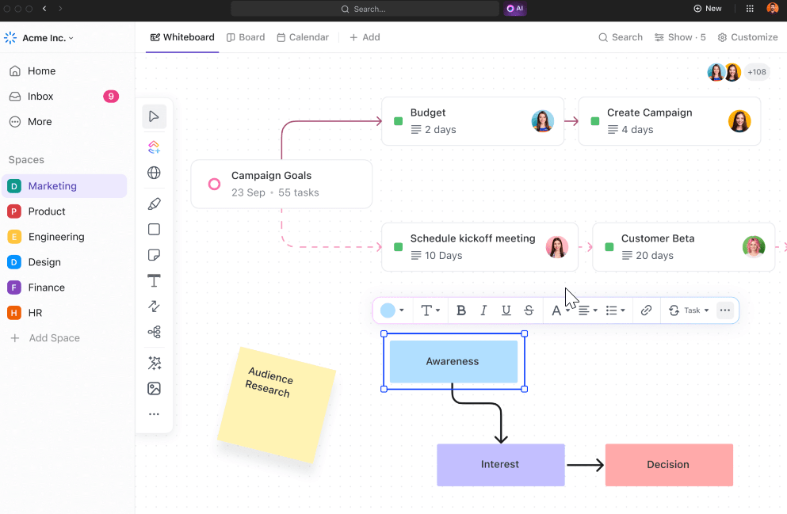Open the convert to Task dropdown

[689, 310]
